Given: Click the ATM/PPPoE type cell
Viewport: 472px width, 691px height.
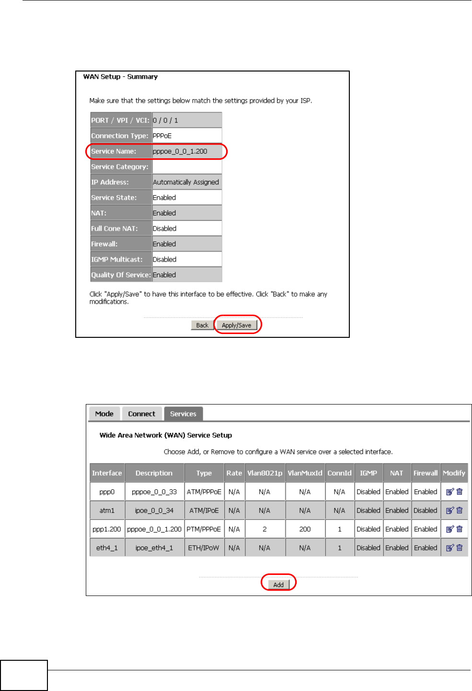Looking at the screenshot, I should [x=204, y=492].
